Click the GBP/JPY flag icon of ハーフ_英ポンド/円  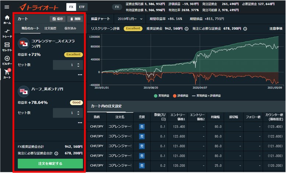[24, 91]
